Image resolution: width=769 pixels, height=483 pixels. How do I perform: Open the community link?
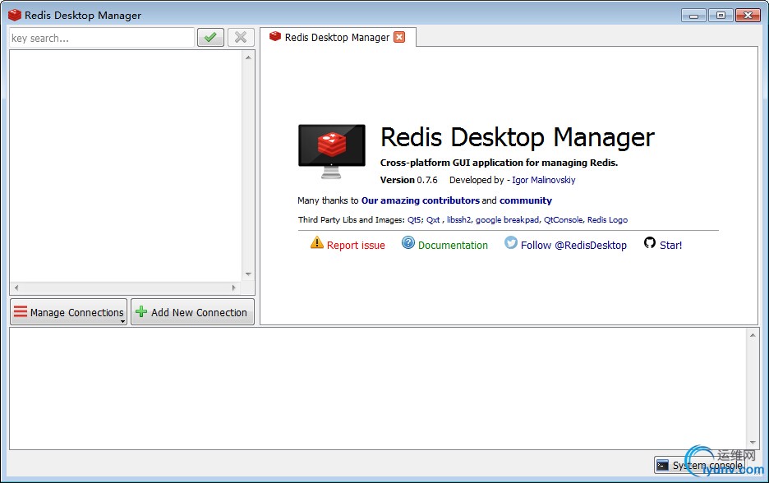click(x=525, y=200)
